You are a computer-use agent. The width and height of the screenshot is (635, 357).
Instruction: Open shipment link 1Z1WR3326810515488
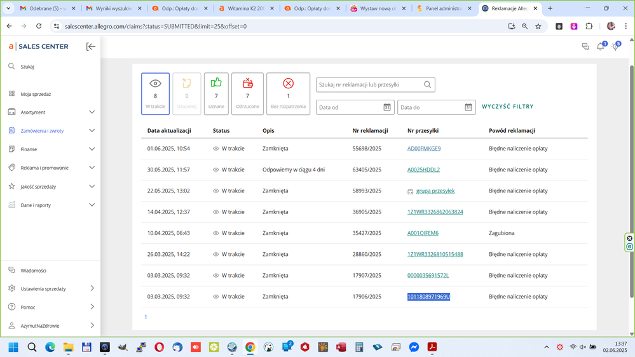coord(435,254)
